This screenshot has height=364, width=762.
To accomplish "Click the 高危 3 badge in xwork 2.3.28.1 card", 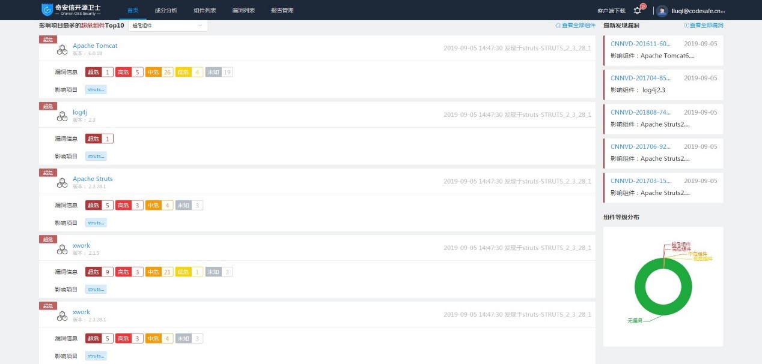I will point(129,338).
